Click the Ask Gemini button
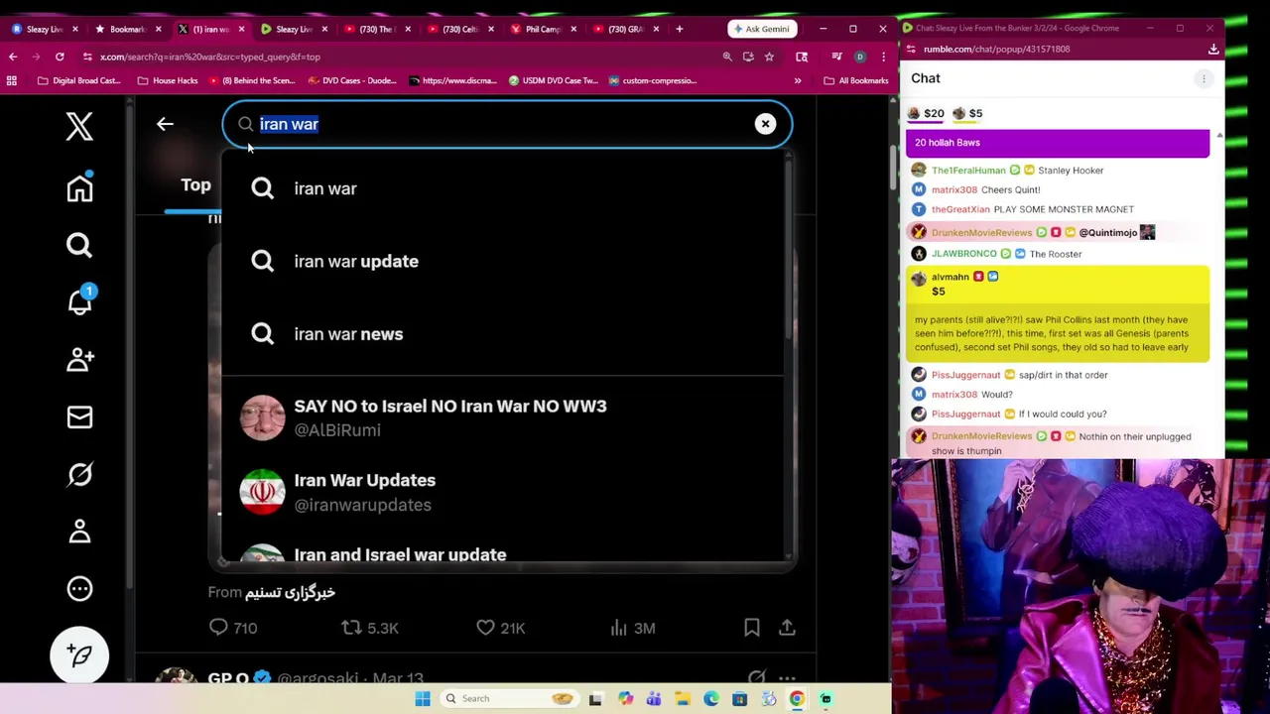Screen dimensions: 1270x714 click(x=762, y=29)
